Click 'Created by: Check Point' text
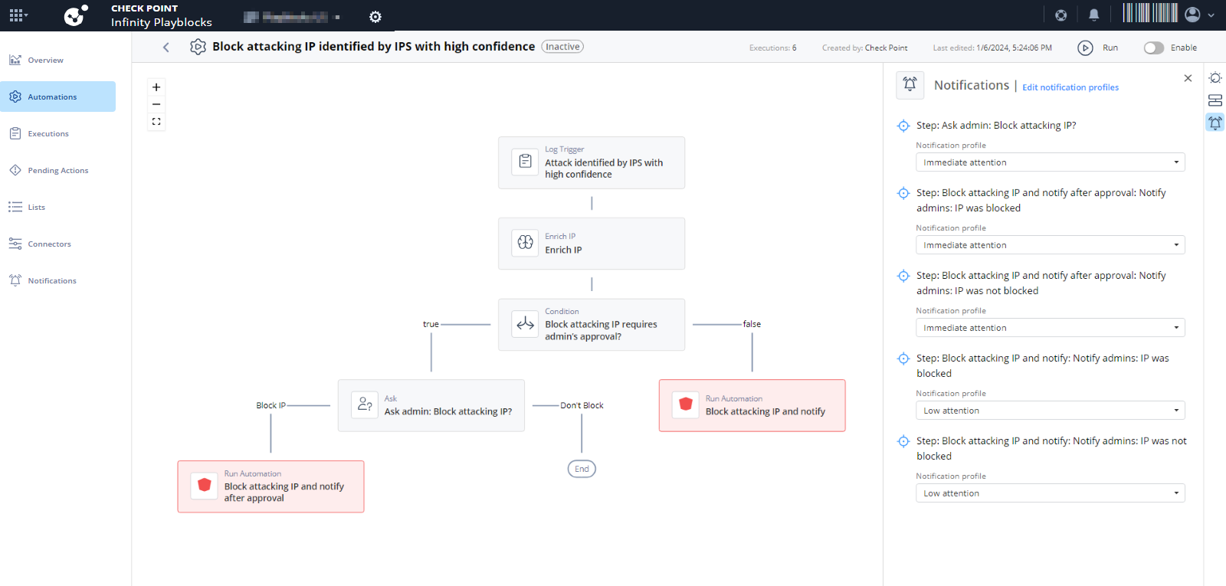The height and width of the screenshot is (586, 1226). tap(864, 47)
